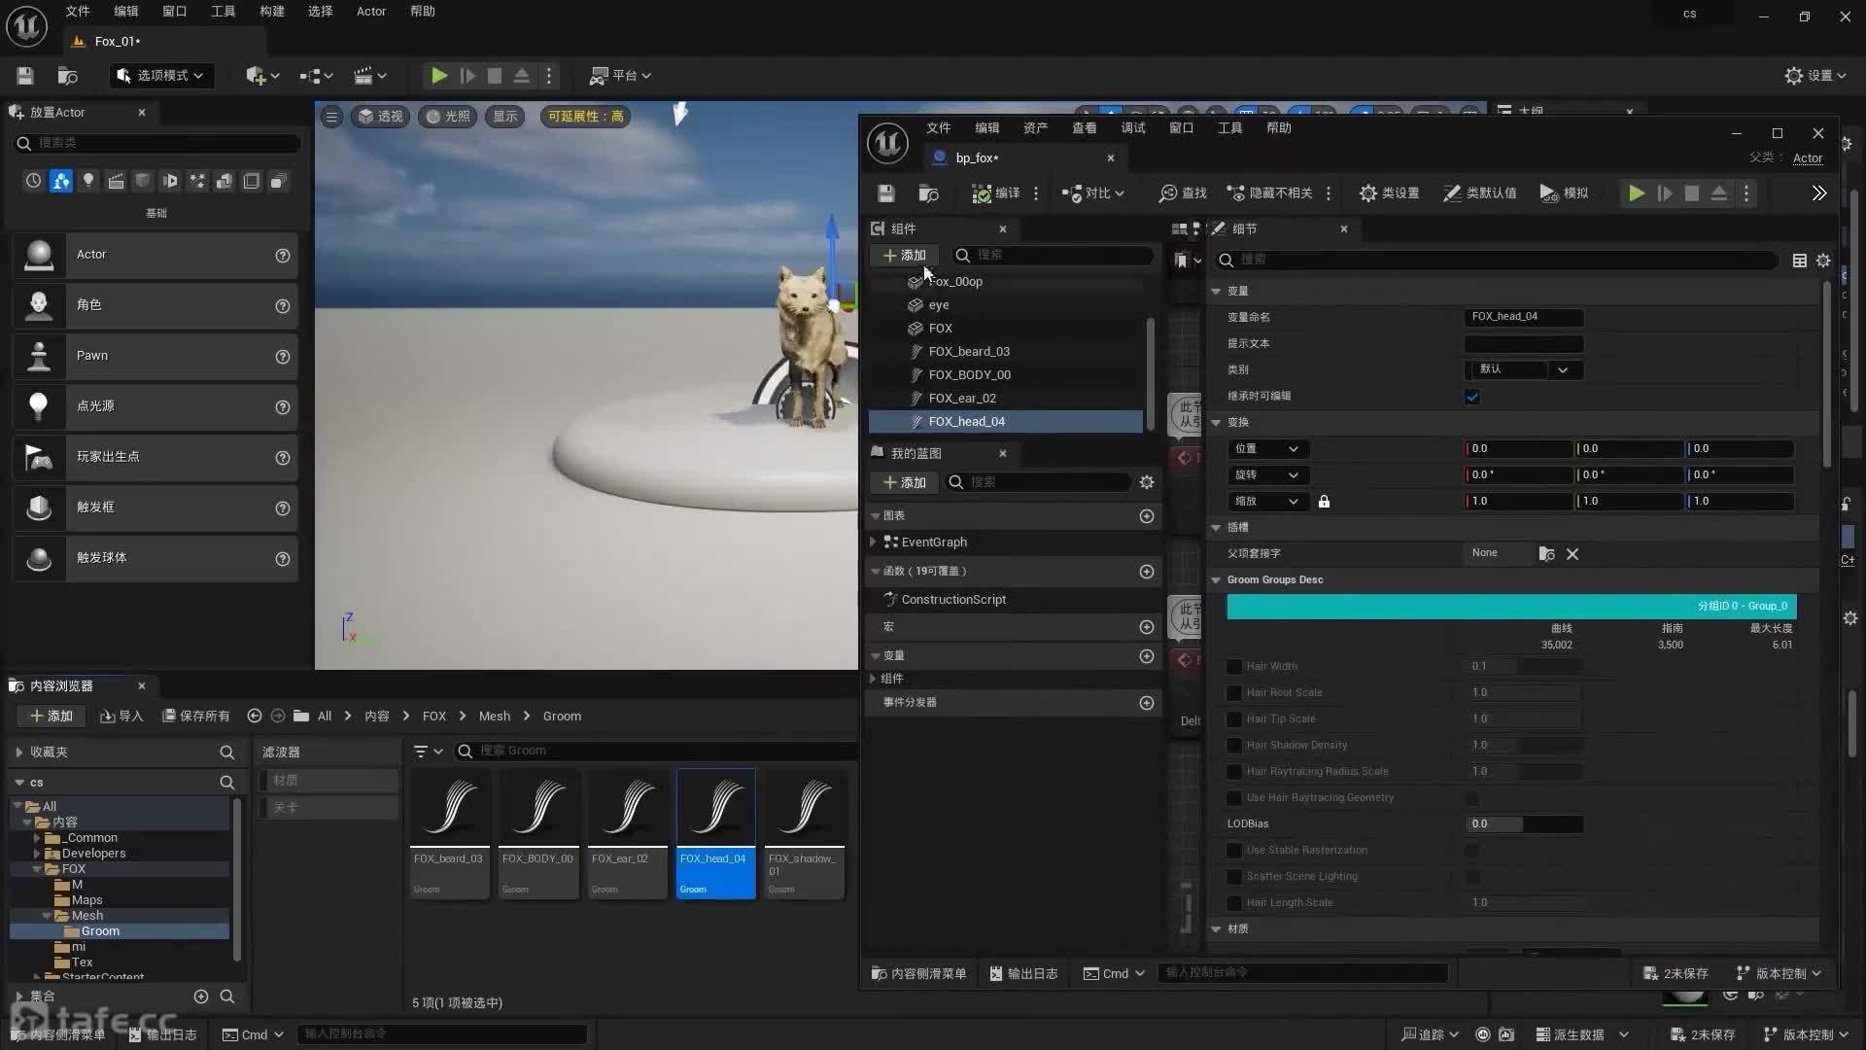Clear the parent socket with X icon
The image size is (1866, 1050).
point(1572,554)
